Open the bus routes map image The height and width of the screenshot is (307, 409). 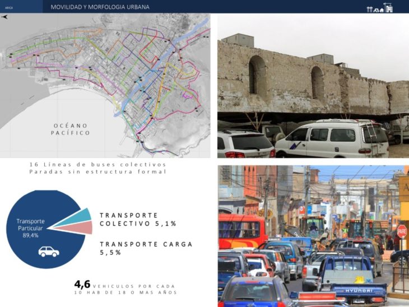[x=105, y=85]
